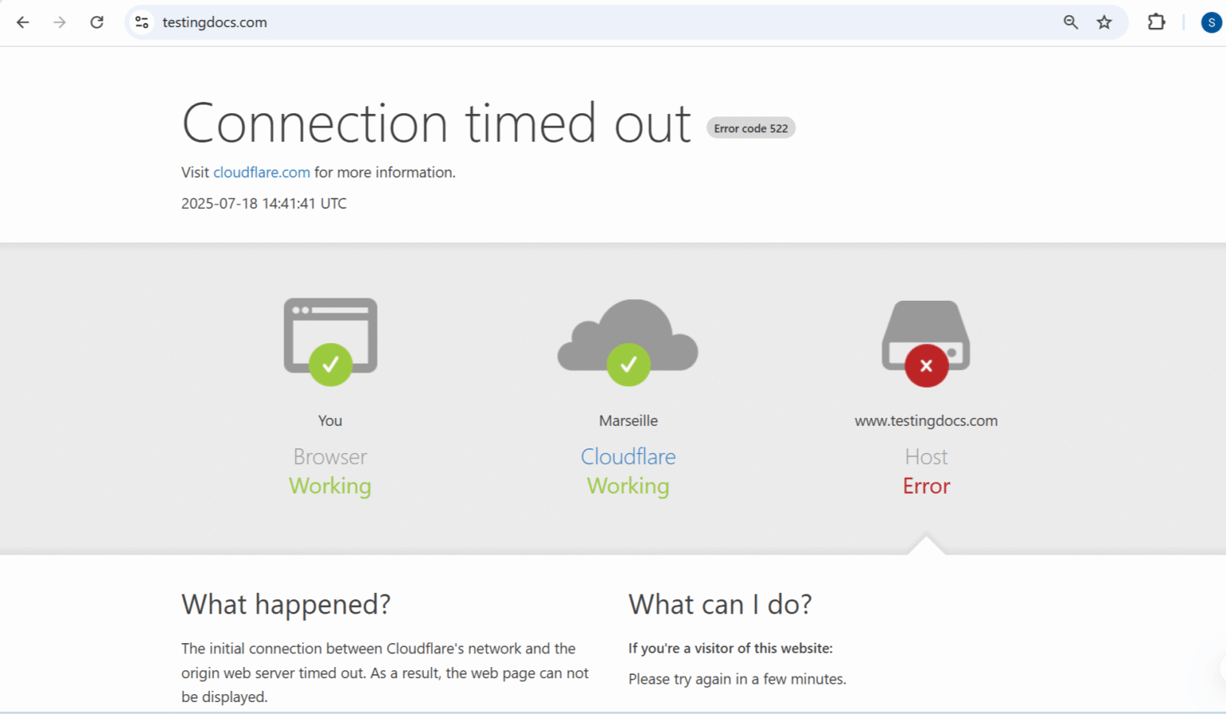
Task: Open site information via the tune icon
Action: click(x=141, y=22)
